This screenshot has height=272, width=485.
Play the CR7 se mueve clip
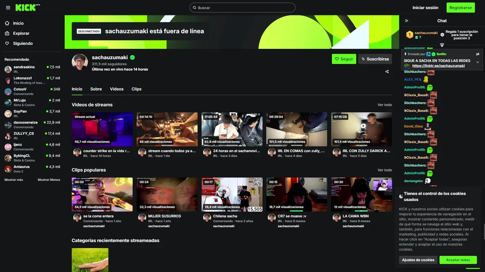click(297, 195)
